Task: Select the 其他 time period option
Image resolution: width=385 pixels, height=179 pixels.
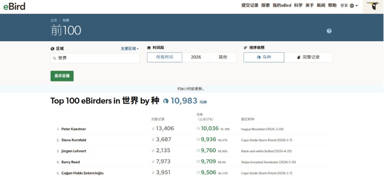Action: point(223,57)
